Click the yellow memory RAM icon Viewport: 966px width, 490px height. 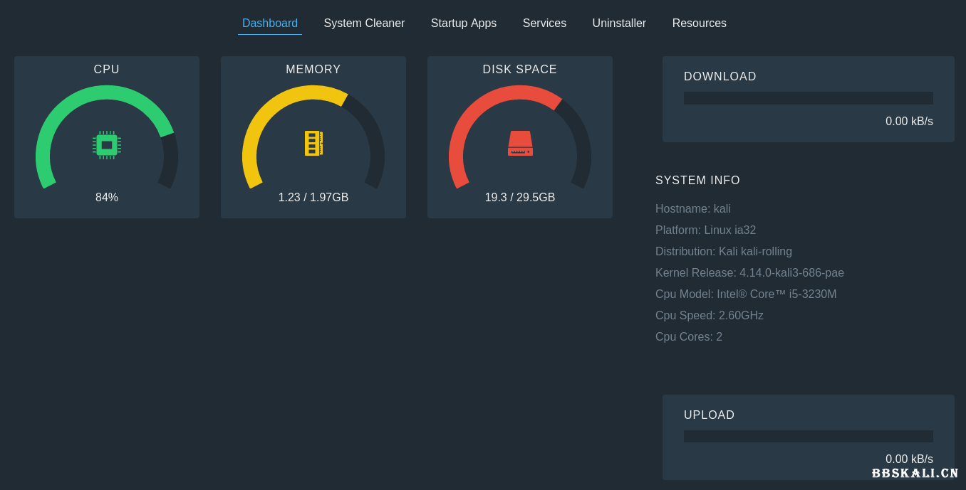313,143
